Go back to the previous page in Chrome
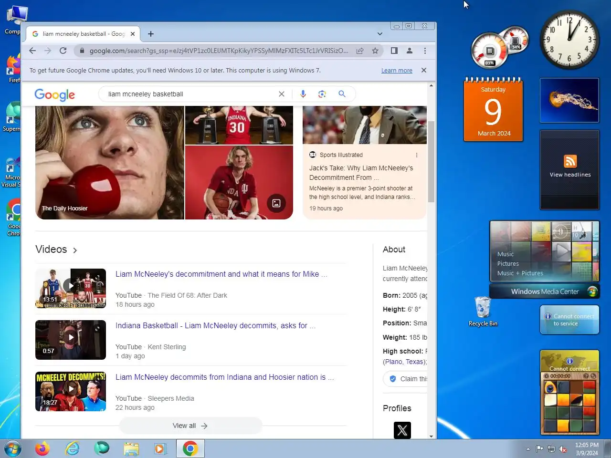 [x=32, y=51]
